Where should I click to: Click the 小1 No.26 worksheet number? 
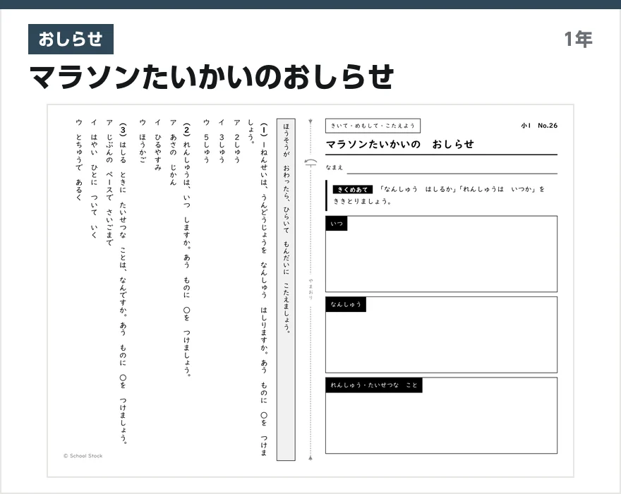(x=539, y=126)
